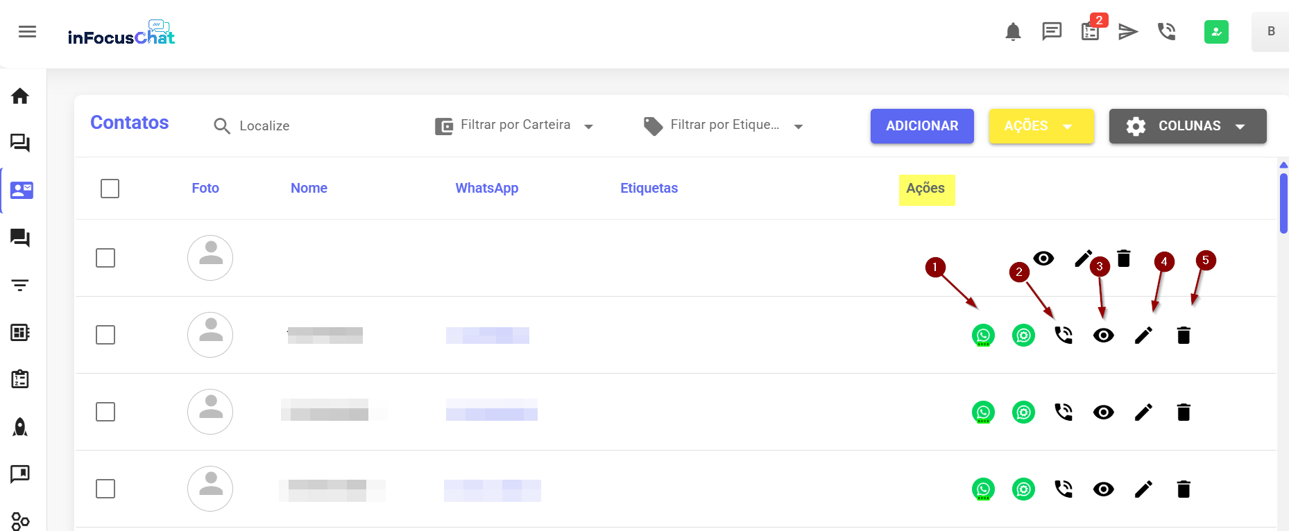Select the third contact row checkbox
Image resolution: width=1289 pixels, height=531 pixels.
click(x=105, y=412)
